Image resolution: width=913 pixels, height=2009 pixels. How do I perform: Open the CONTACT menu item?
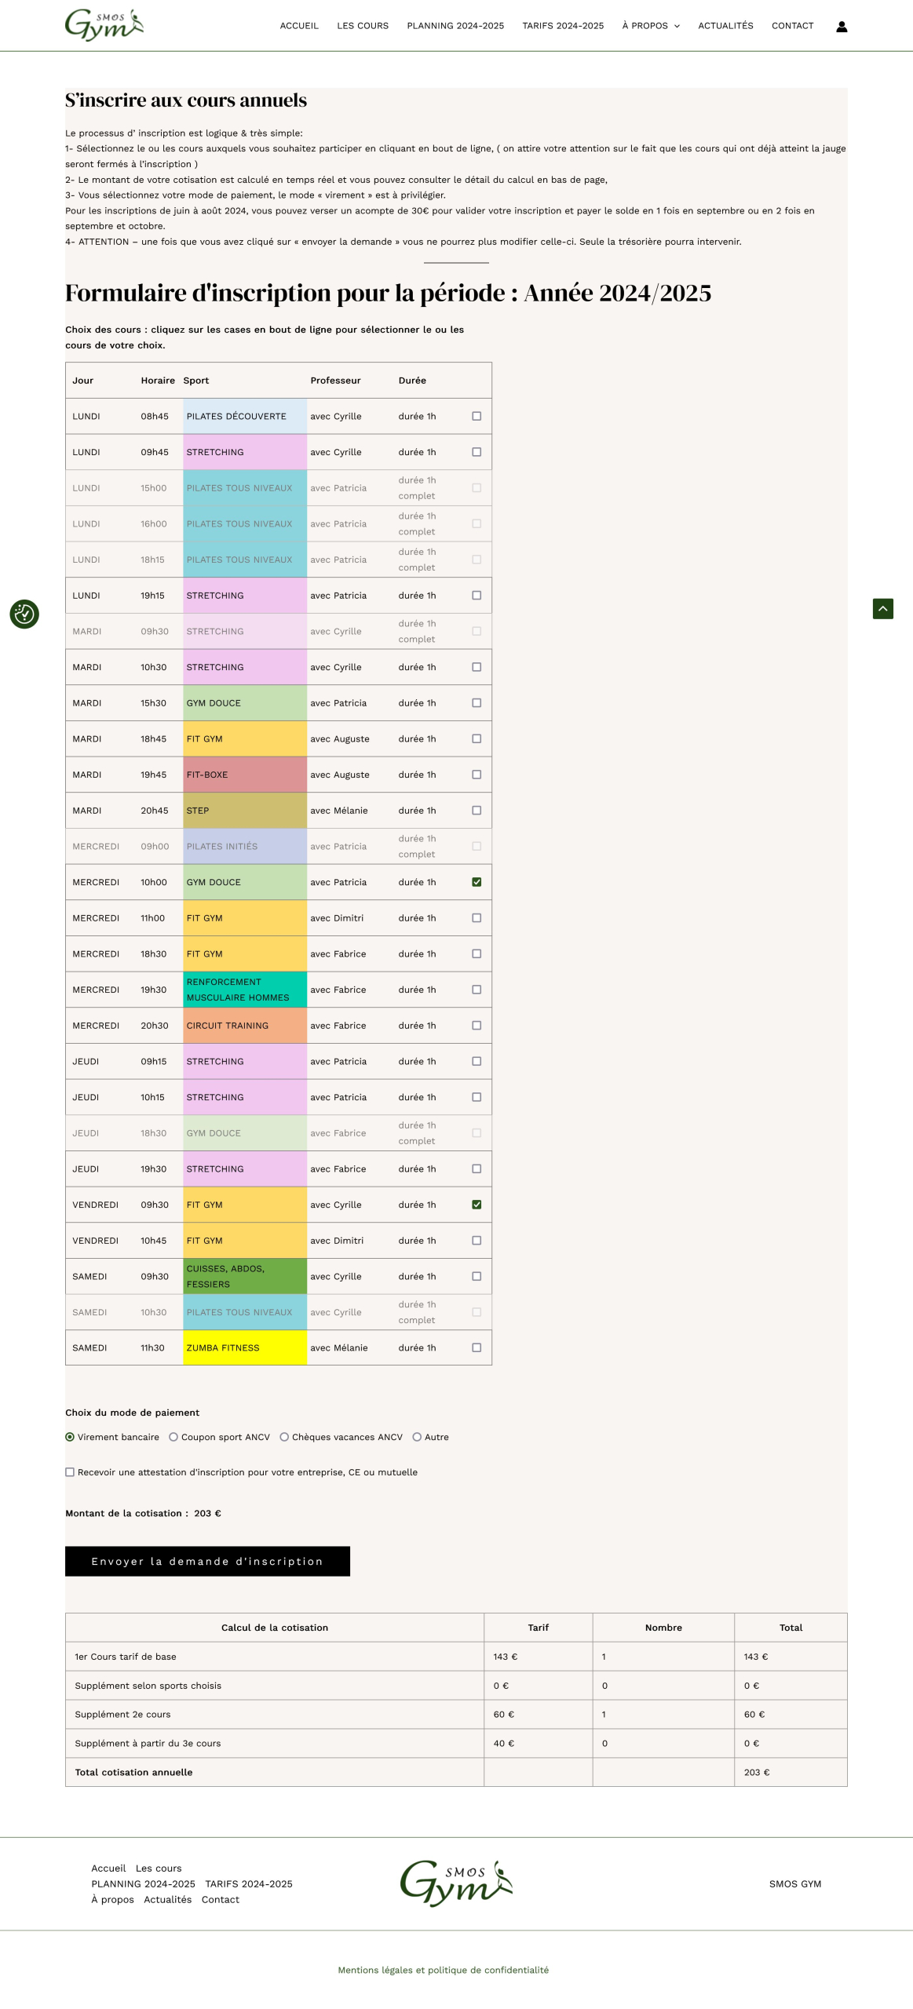point(792,26)
